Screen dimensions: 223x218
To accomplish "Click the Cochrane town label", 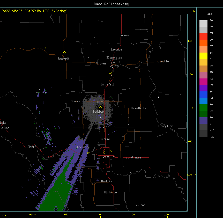I will pos(83,147).
